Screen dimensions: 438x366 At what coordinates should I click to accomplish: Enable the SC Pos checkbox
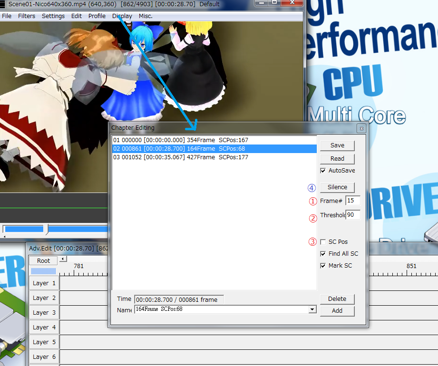[323, 242]
